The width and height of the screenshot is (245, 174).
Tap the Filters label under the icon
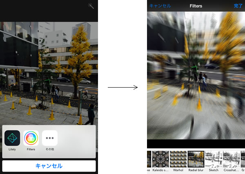click(31, 149)
